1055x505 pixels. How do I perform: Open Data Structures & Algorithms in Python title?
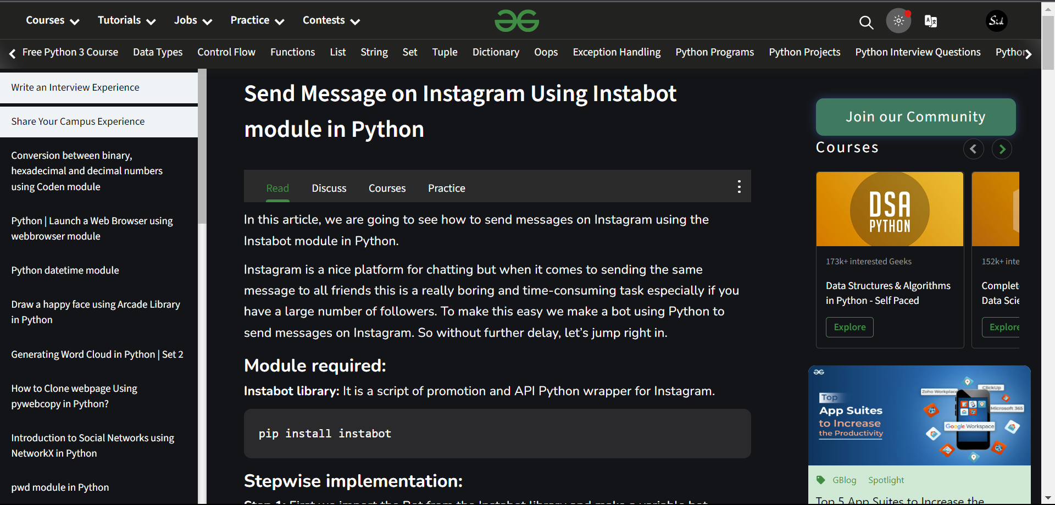[888, 293]
